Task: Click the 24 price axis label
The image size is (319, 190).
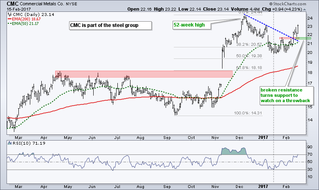Action: click(x=310, y=18)
